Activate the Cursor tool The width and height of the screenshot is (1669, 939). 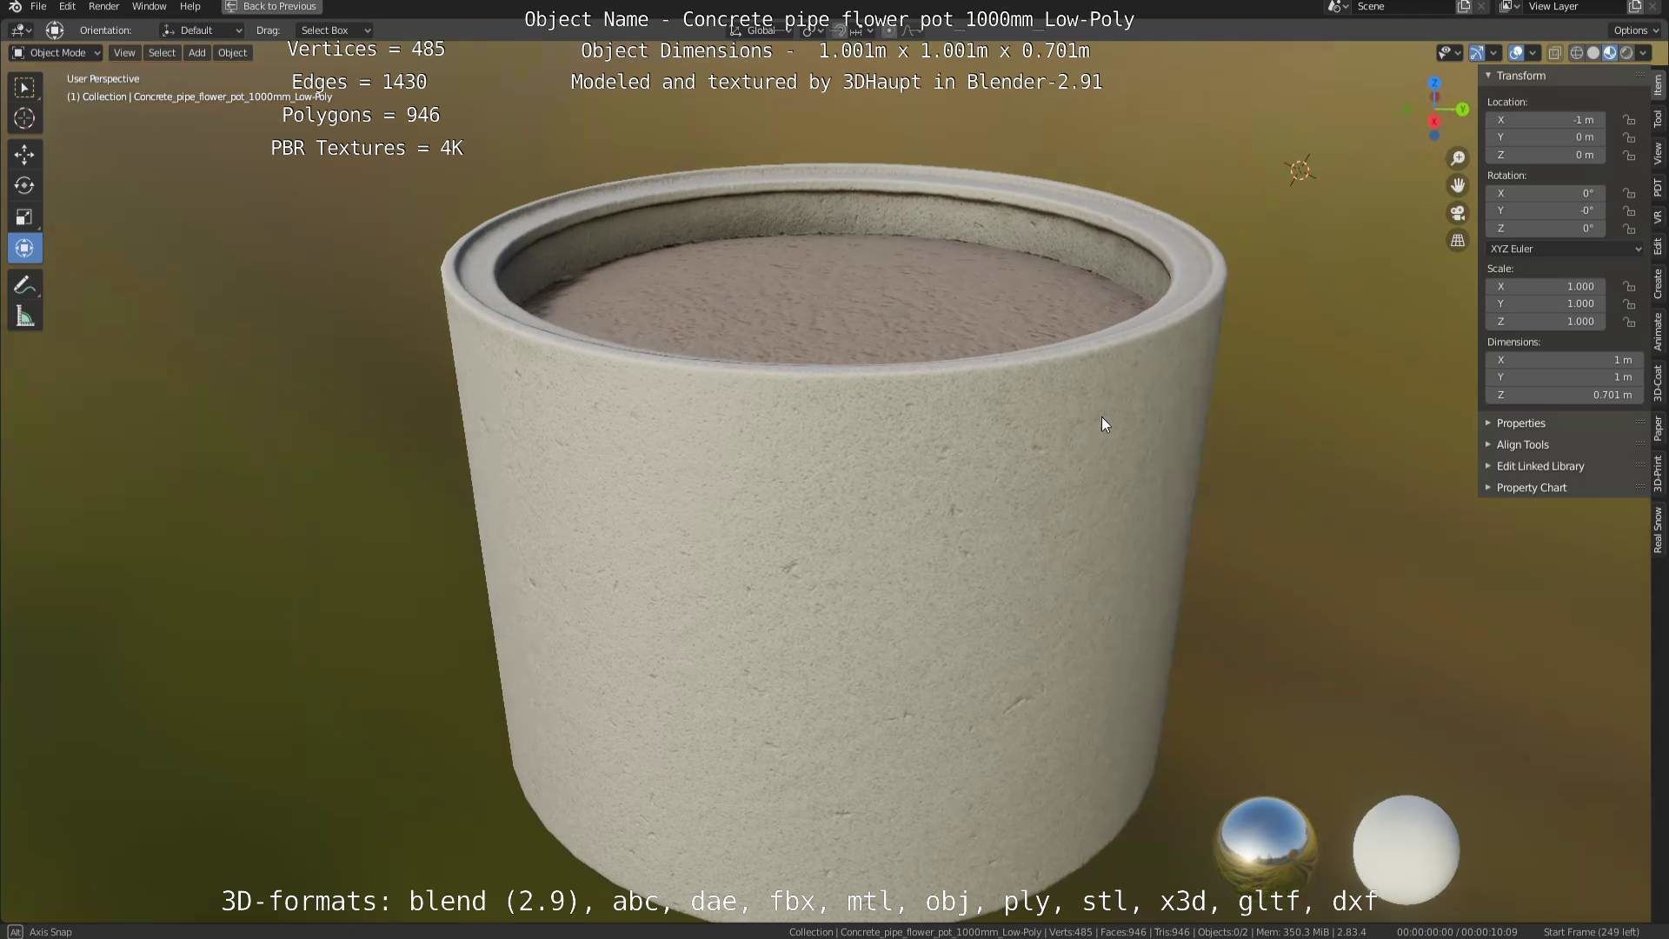[x=24, y=118]
